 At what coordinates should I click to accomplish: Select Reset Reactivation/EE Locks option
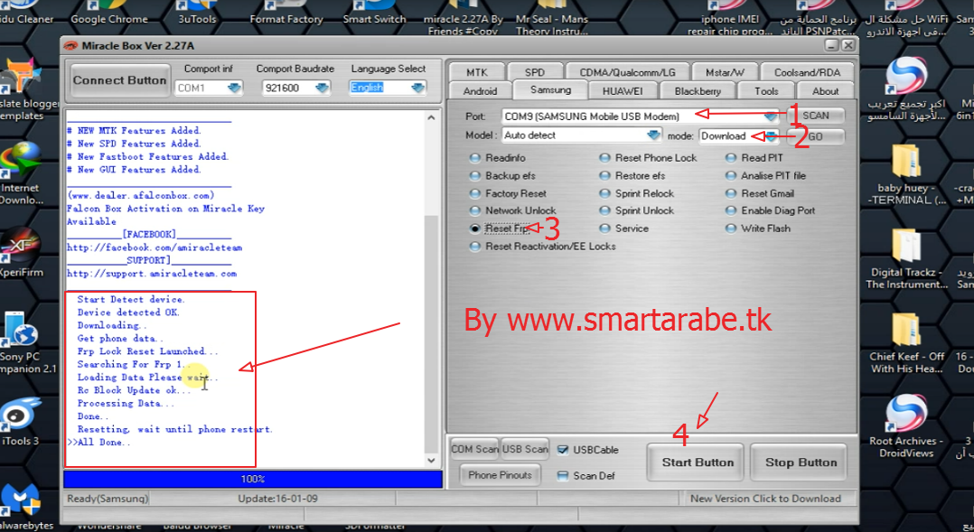pos(474,247)
